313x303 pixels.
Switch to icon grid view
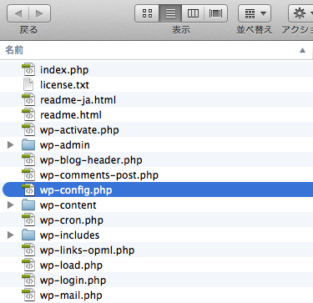(147, 13)
